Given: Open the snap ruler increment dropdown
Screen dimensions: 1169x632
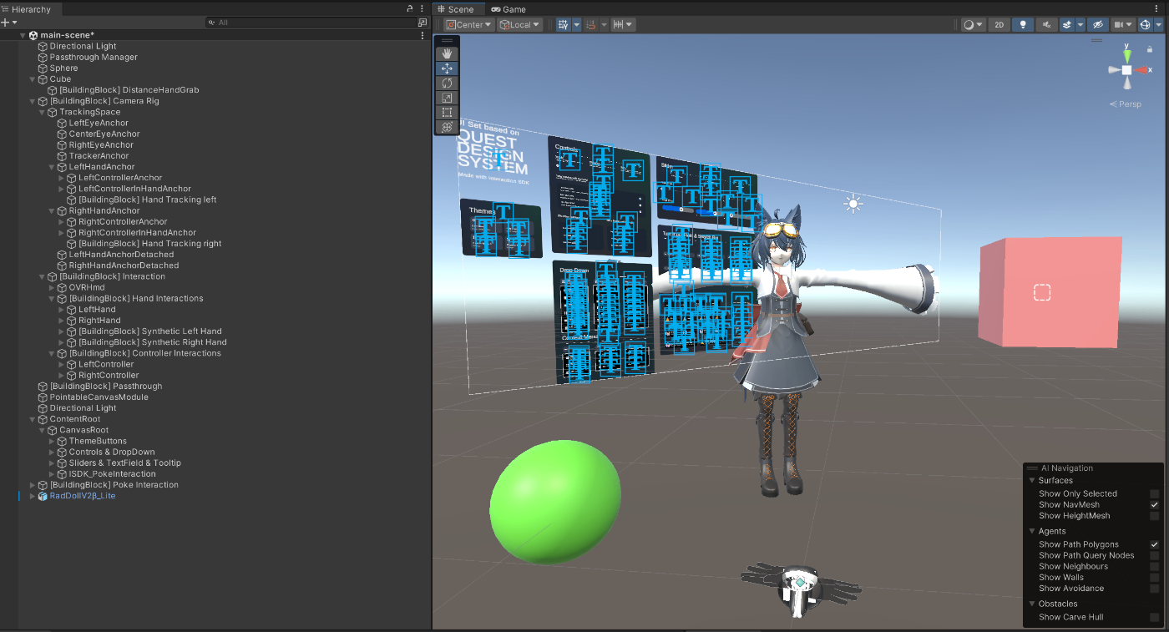Looking at the screenshot, I should 623,25.
